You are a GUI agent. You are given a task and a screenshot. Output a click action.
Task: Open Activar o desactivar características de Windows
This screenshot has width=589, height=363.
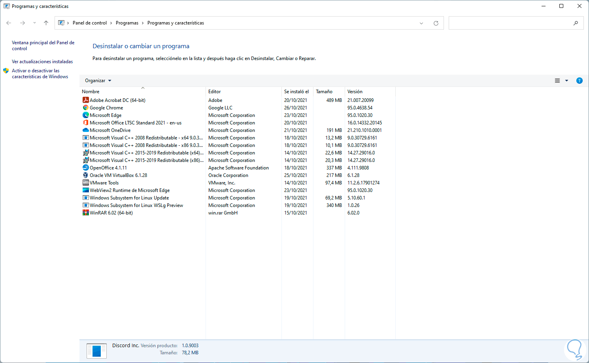point(40,73)
